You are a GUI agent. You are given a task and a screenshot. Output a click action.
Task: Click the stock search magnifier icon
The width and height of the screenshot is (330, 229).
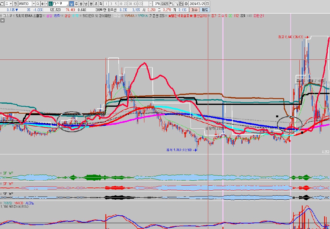[x=38, y=4]
